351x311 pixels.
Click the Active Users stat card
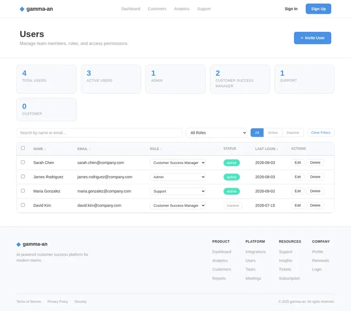coord(111,79)
